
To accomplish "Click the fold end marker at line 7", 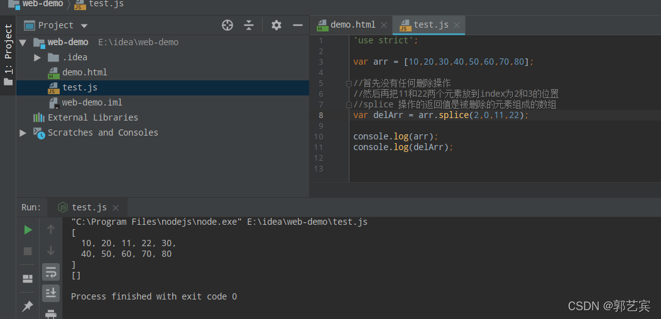I will coord(349,104).
